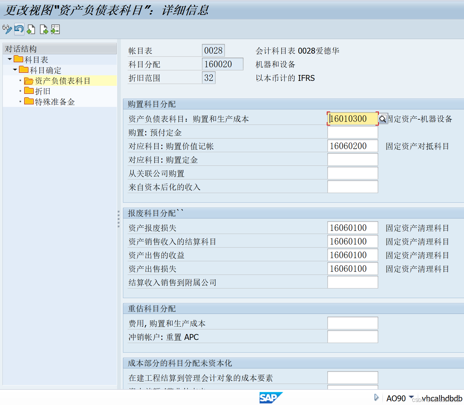Click the 购置价值记帐 field 16060200

click(x=352, y=146)
